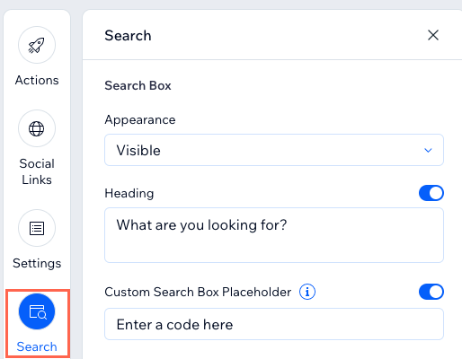Disable the Custom Search Box Placeholder toggle
Viewport: 462px width, 359px height.
(431, 292)
